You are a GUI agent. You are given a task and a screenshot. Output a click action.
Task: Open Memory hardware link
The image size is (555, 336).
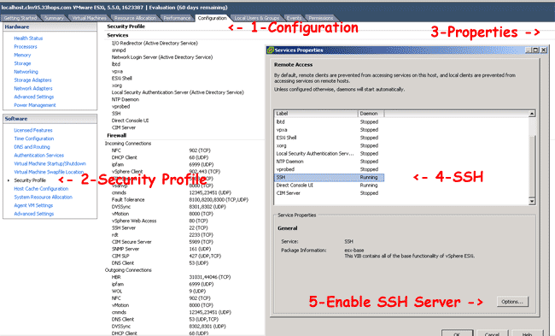click(x=22, y=55)
